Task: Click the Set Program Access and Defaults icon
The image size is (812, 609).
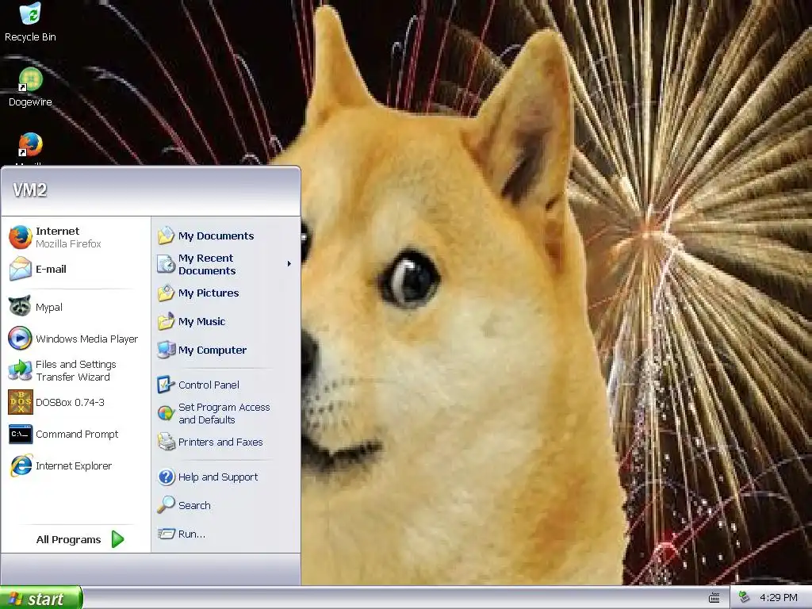Action: (x=166, y=413)
